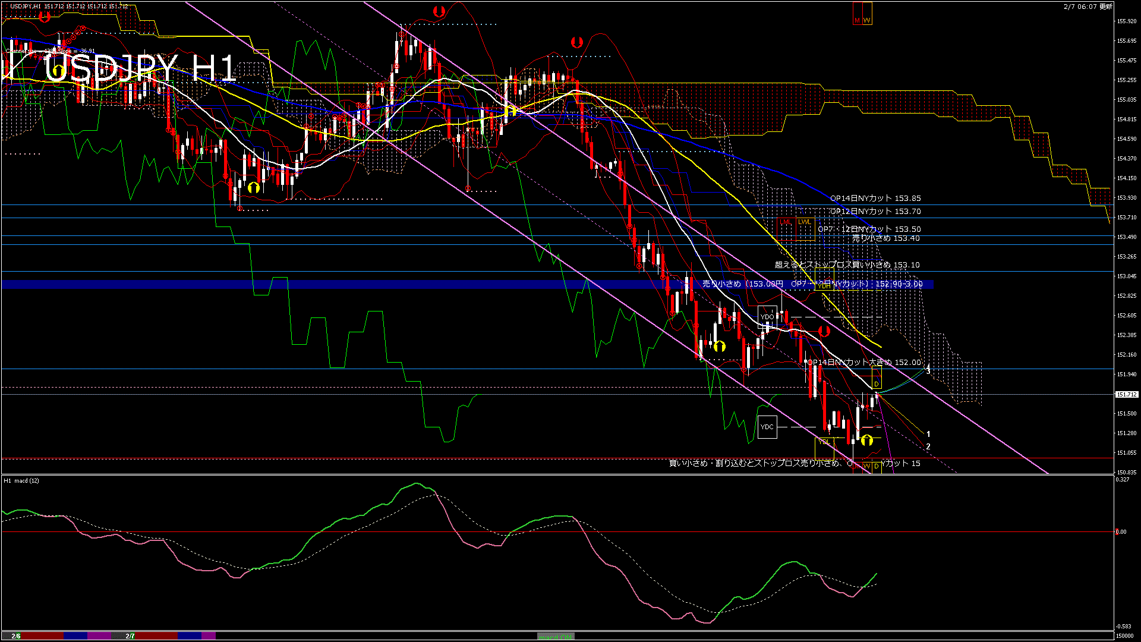1141x642 pixels.
Task: Select red down-arrow signal right of YDO box
Action: (824, 331)
